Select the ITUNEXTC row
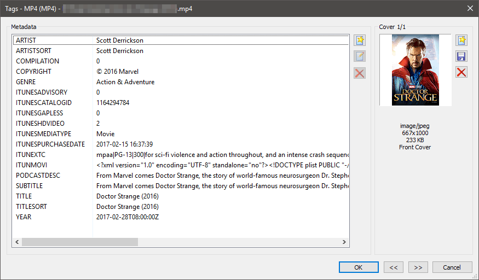Viewport: 479px width, 280px height. (x=181, y=155)
